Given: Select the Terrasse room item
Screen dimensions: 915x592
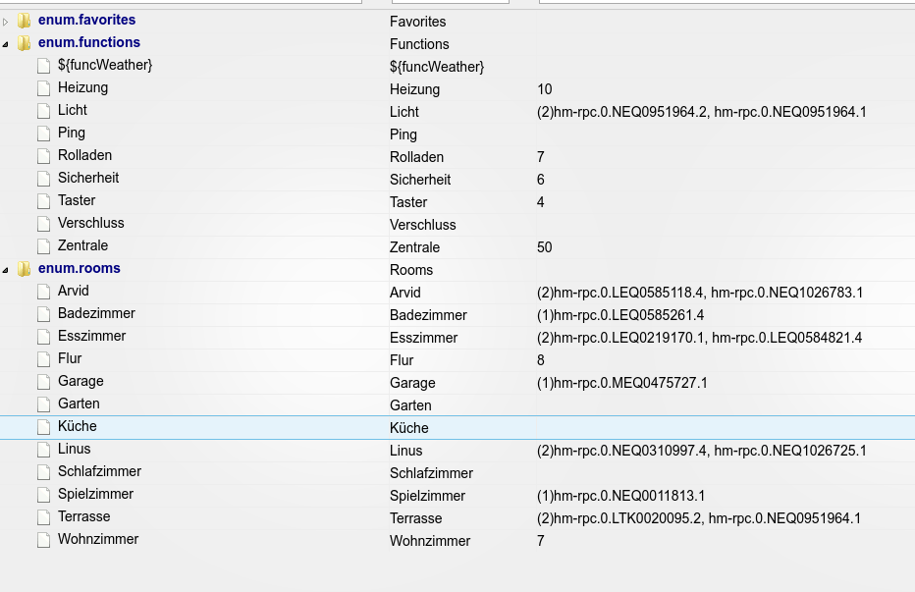Looking at the screenshot, I should (84, 516).
